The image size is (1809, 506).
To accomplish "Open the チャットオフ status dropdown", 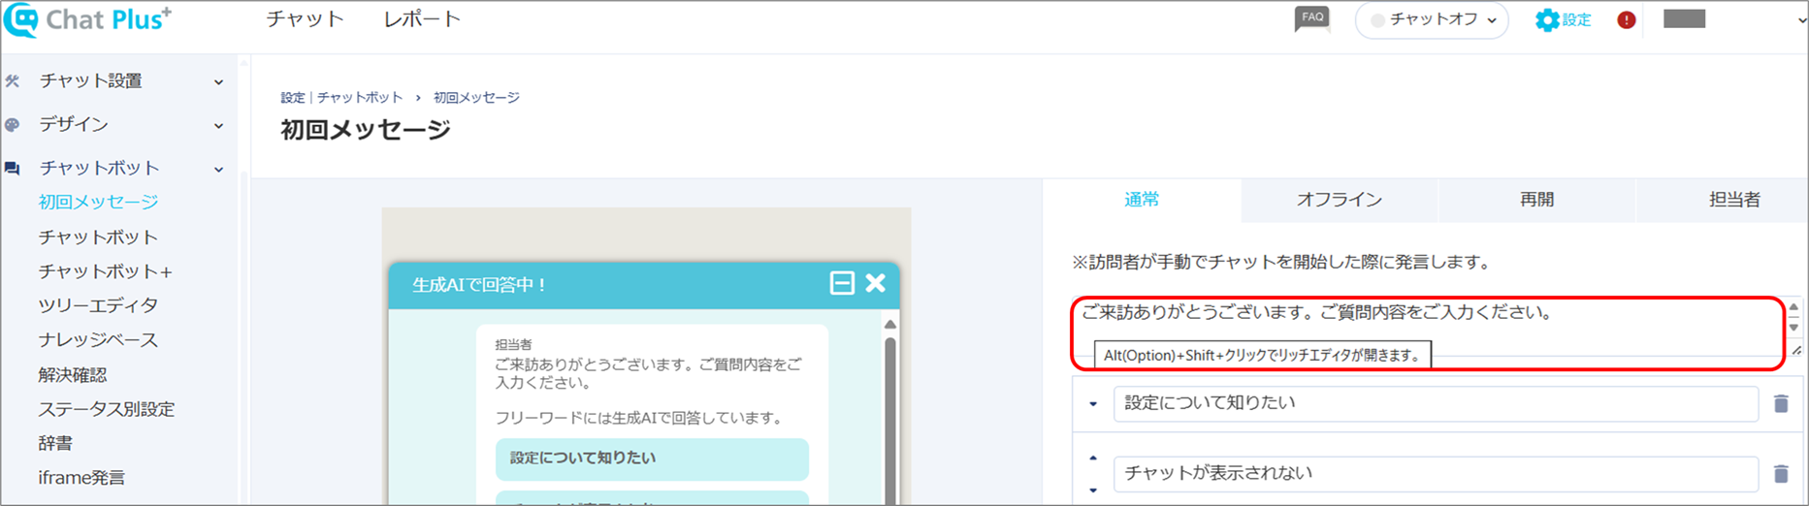I will pyautogui.click(x=1432, y=19).
